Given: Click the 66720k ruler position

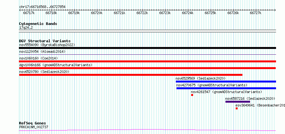Looking at the screenshot, I should point(97,13).
